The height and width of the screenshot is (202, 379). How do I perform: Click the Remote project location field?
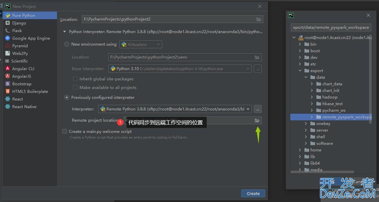193,120
